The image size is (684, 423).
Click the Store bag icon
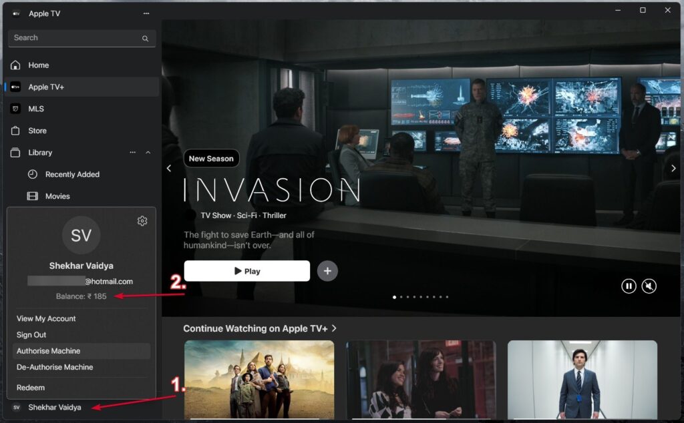coord(15,131)
